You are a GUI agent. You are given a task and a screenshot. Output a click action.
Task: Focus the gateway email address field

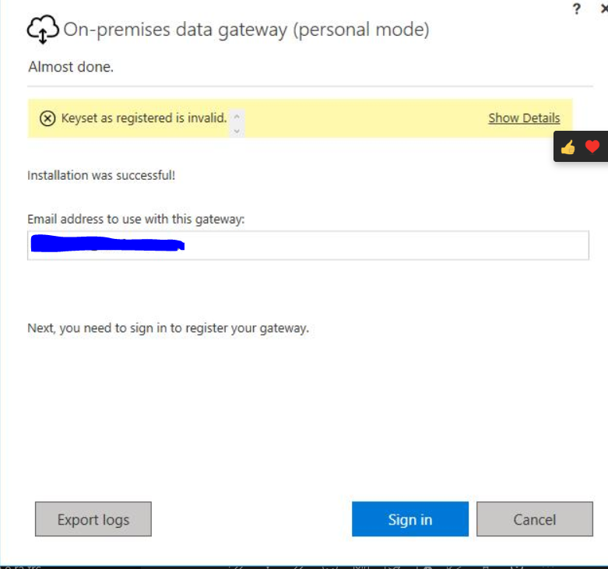pyautogui.click(x=389, y=245)
